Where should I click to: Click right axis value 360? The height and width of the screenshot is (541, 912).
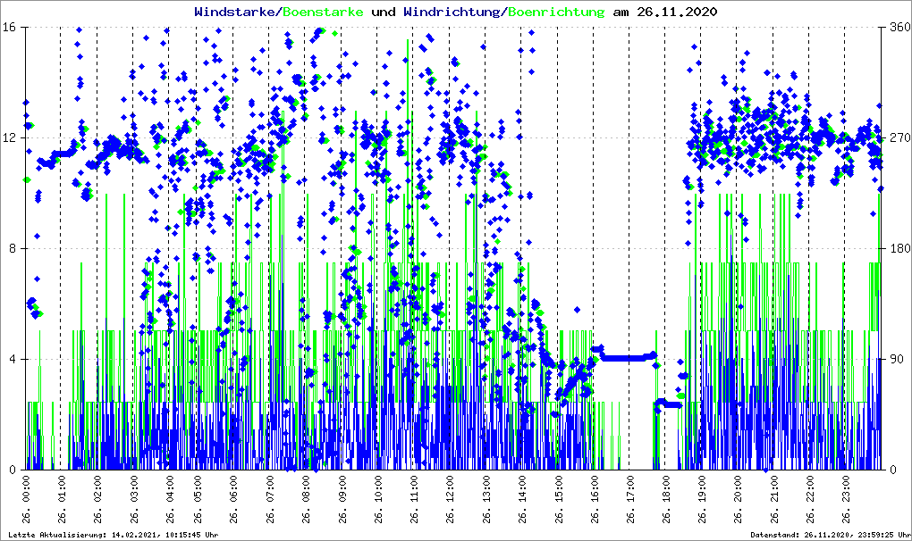click(x=900, y=28)
